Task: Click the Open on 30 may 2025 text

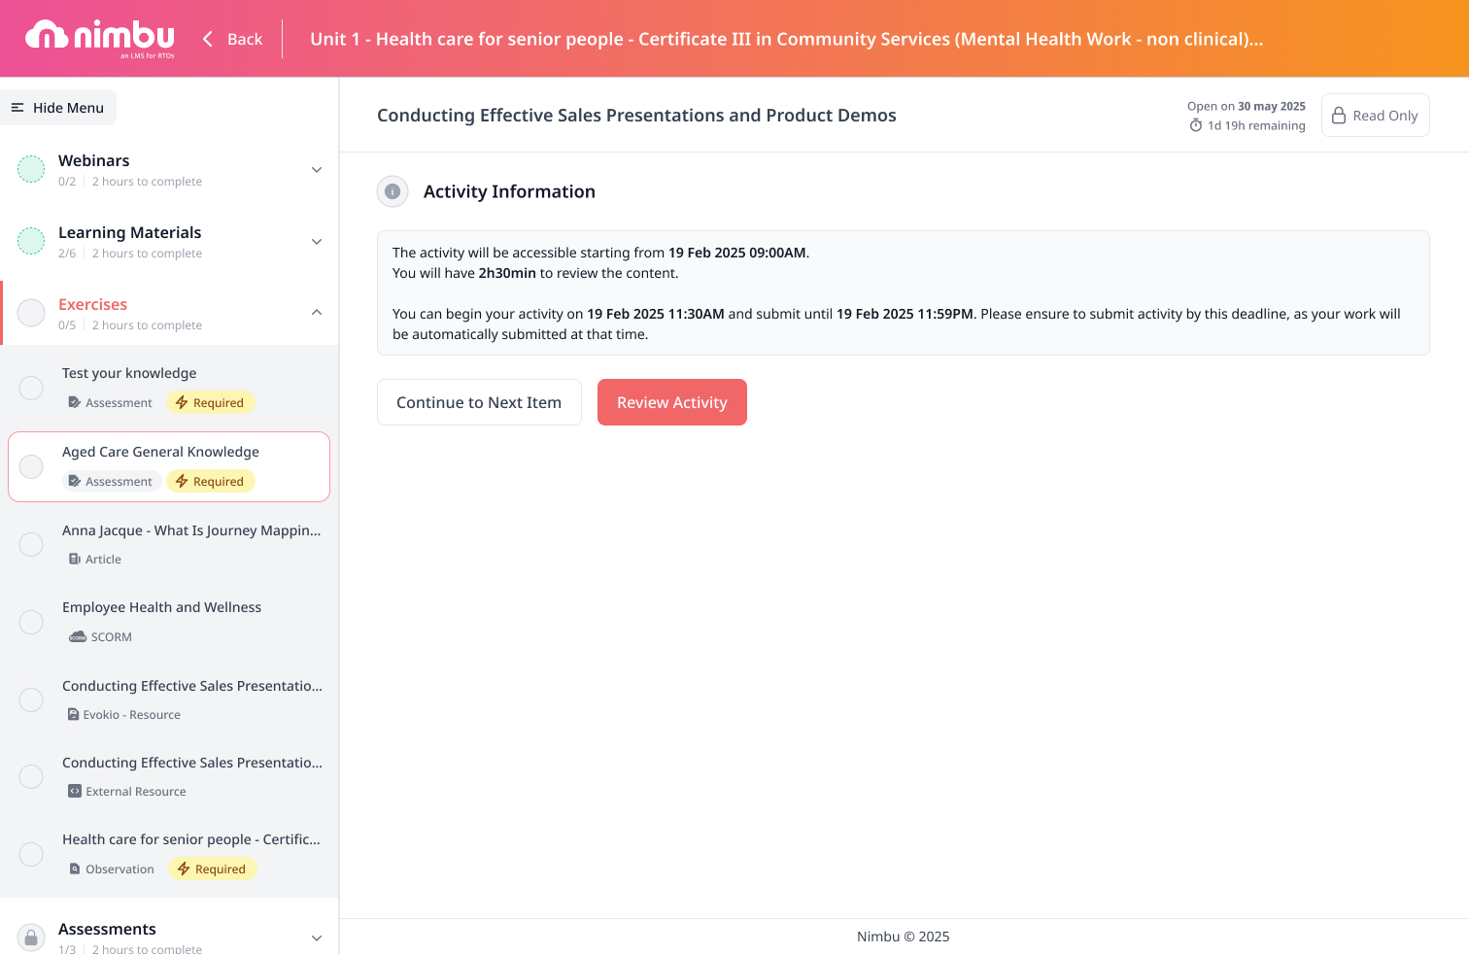Action: pos(1247,106)
